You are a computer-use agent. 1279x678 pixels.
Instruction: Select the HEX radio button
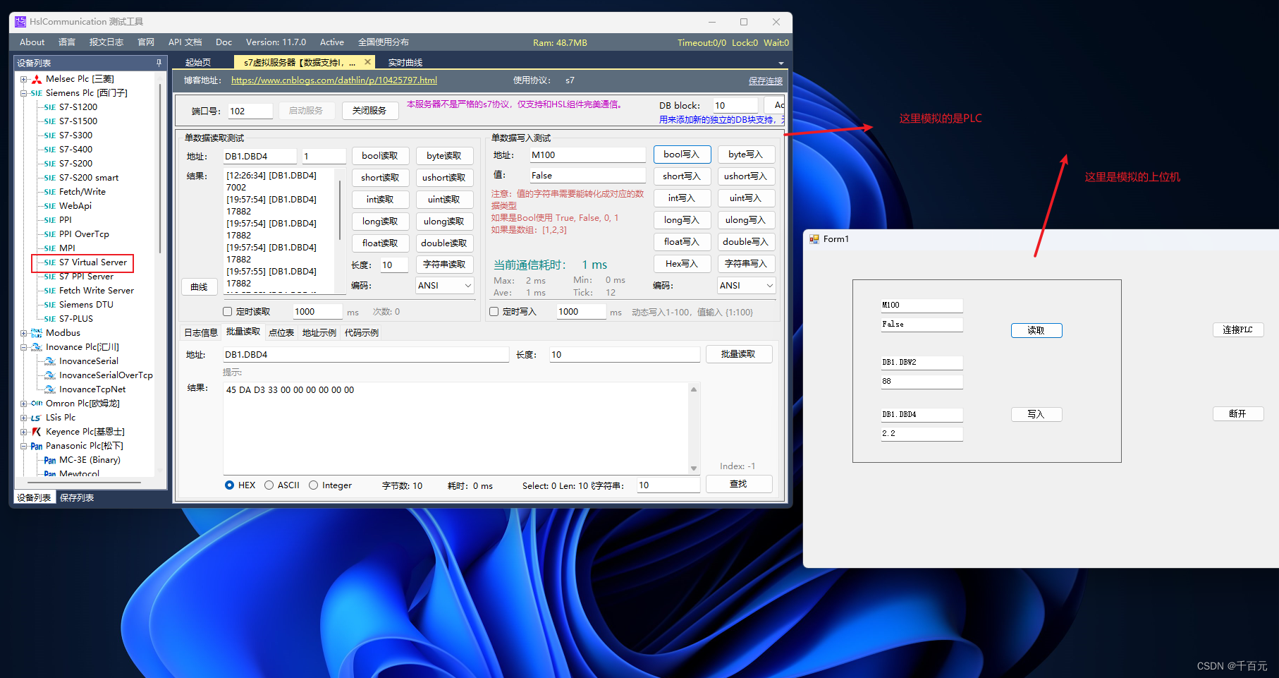pyautogui.click(x=230, y=485)
